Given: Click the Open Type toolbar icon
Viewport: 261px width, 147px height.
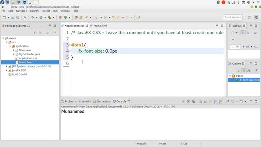Looking at the screenshot, I should click(x=76, y=17).
